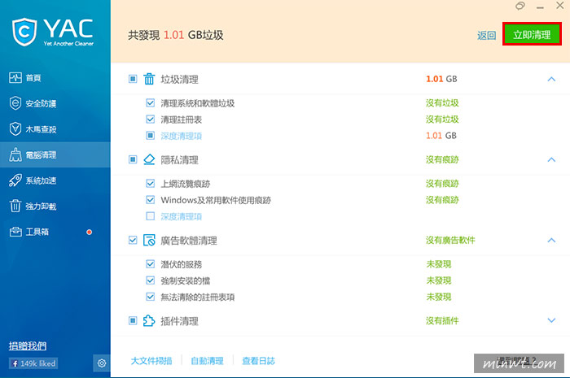Open the 首頁 home monitor icon

pyautogui.click(x=15, y=77)
